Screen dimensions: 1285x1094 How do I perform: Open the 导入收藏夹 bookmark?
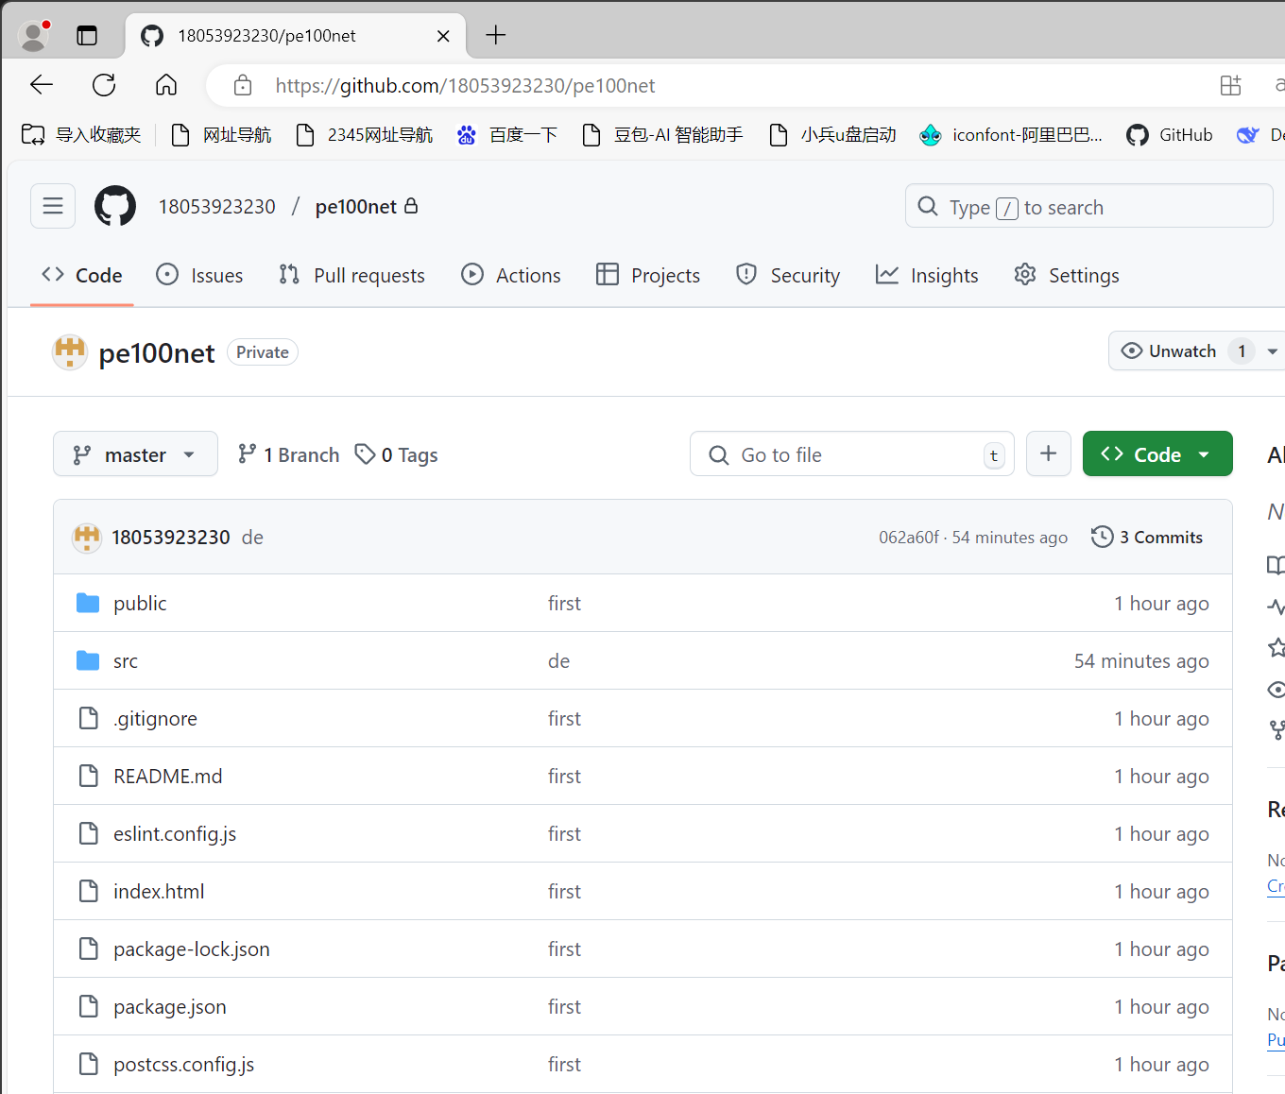coord(81,135)
